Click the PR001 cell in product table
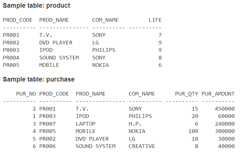The height and width of the screenshot is (156, 243). [11, 35]
